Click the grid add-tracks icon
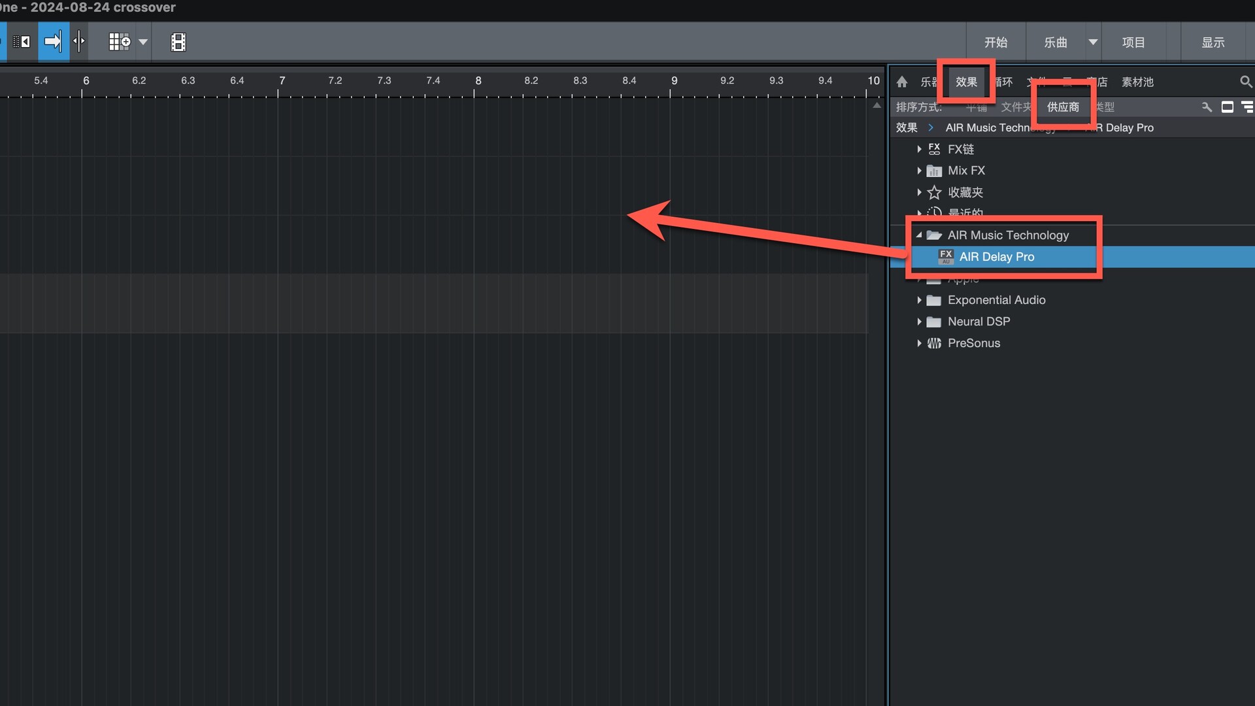 pos(119,42)
